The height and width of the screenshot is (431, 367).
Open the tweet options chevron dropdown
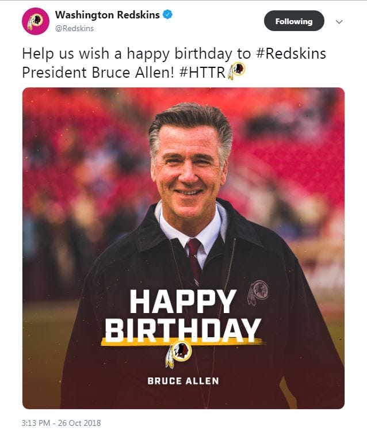pyautogui.click(x=339, y=22)
